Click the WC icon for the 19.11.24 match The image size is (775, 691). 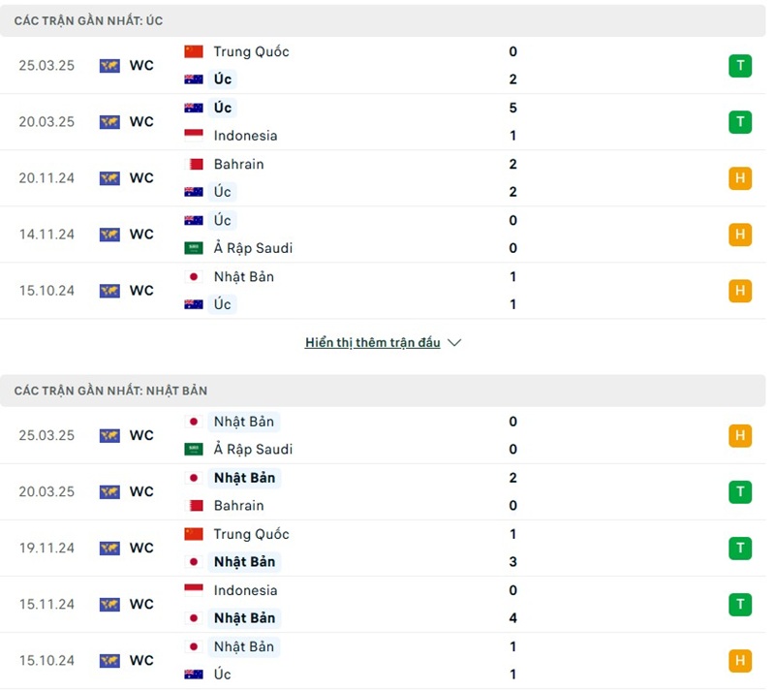[x=109, y=549]
